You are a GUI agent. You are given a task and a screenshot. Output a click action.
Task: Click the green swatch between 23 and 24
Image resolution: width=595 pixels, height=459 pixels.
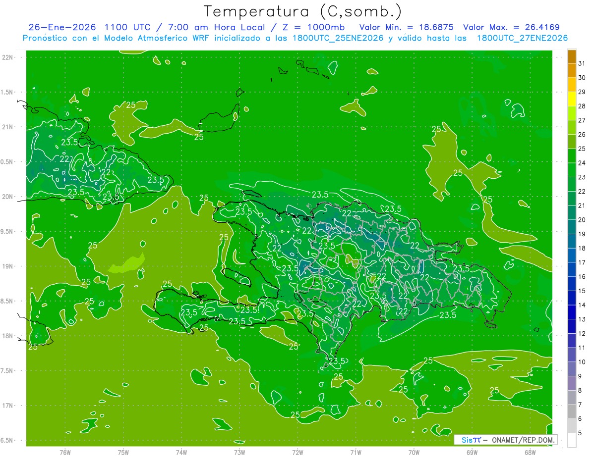pyautogui.click(x=572, y=170)
